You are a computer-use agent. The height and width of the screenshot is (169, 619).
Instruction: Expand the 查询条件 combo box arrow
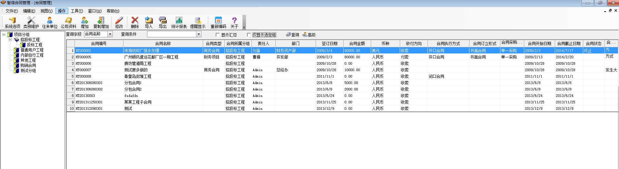(199, 34)
